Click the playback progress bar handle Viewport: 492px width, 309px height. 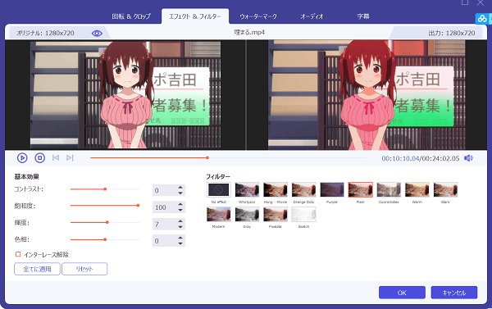(207, 158)
